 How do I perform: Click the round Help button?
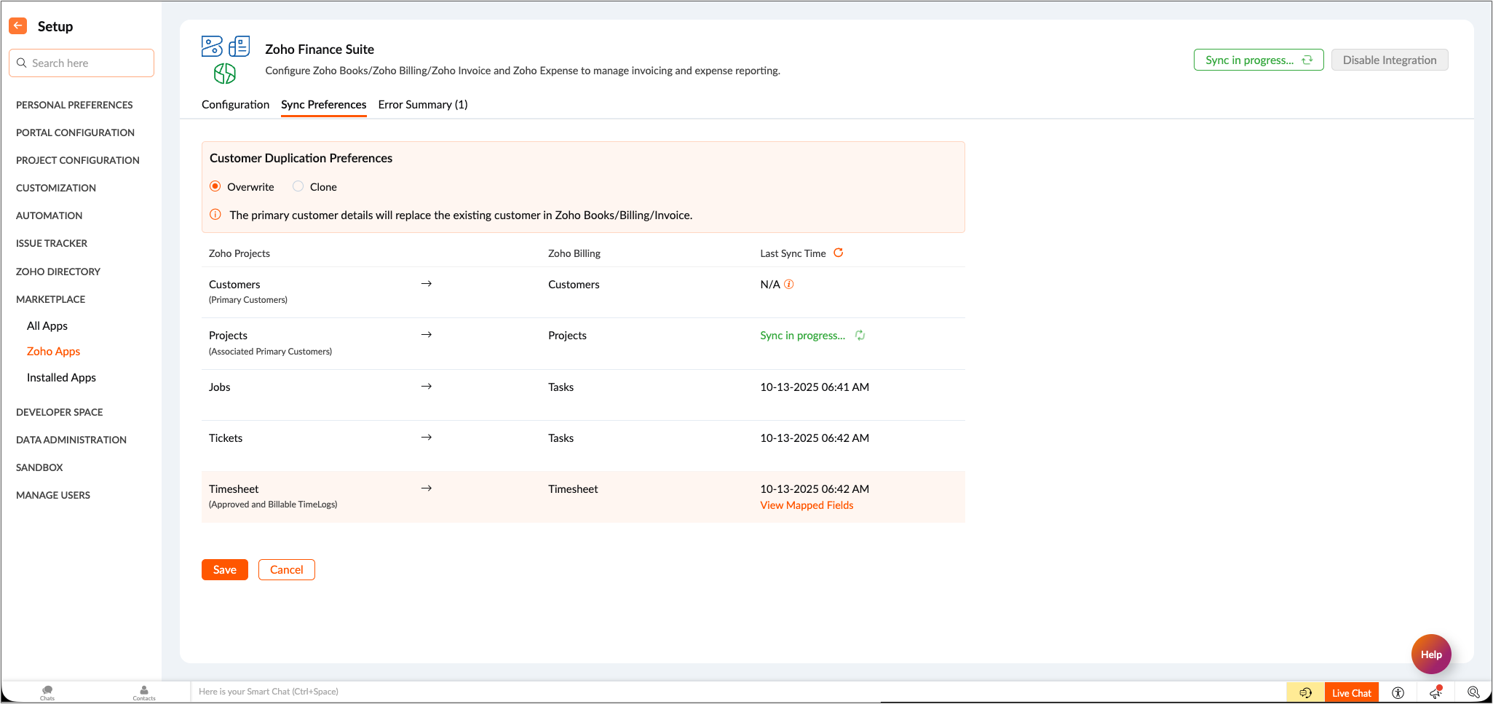tap(1431, 654)
